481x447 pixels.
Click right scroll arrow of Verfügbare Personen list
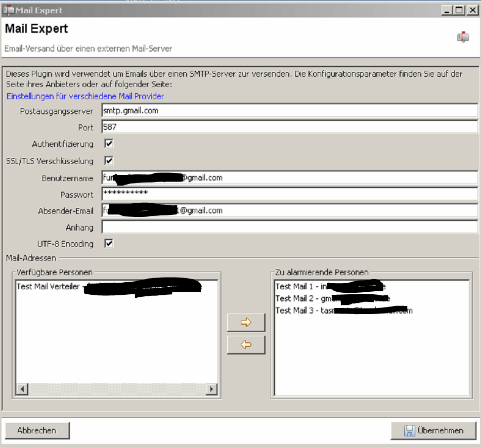tap(212, 390)
